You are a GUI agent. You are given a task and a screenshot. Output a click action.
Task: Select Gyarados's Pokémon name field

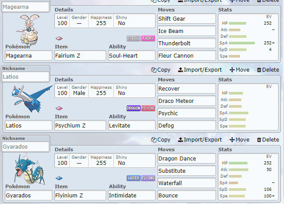pos(28,195)
